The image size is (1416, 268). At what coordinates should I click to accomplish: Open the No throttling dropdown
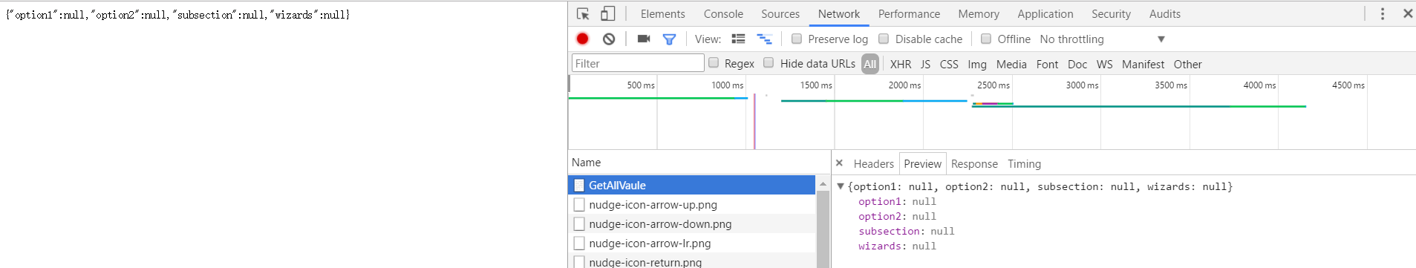1102,39
